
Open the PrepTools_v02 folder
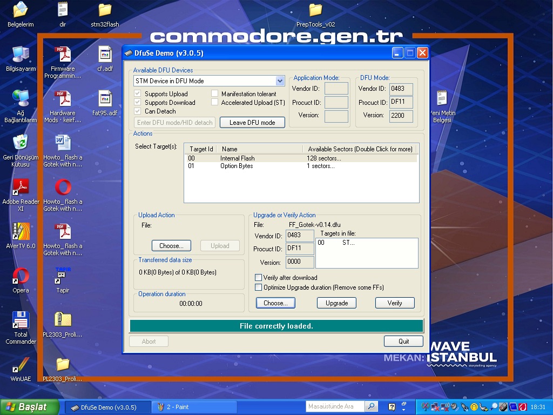point(315,10)
